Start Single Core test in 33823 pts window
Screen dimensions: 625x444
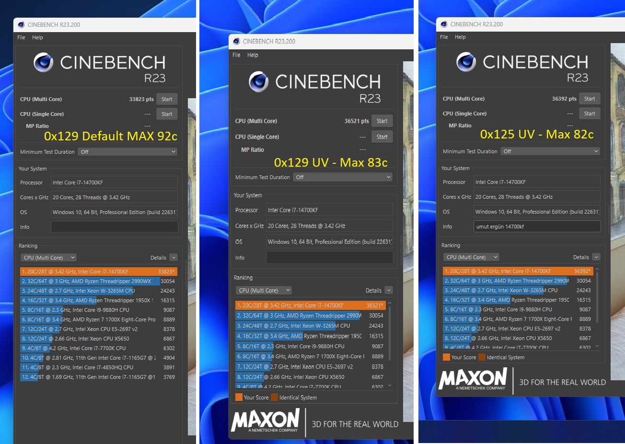[x=167, y=114]
